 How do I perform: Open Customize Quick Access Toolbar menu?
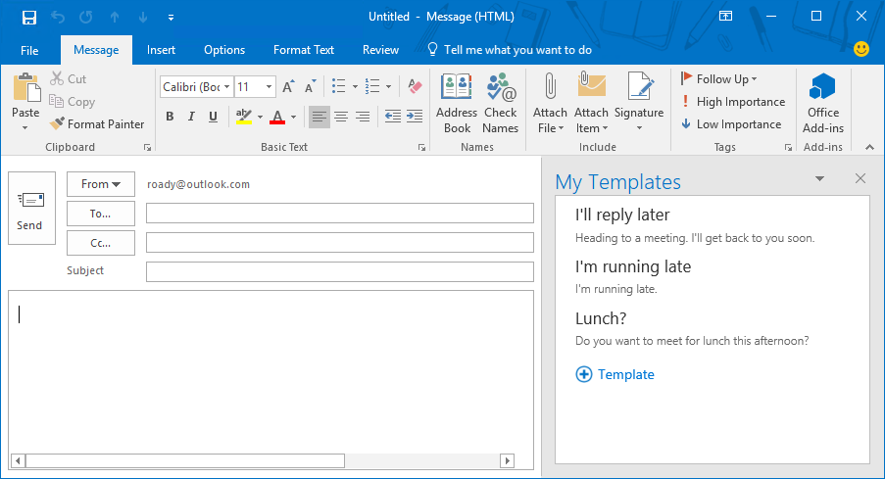pos(171,18)
